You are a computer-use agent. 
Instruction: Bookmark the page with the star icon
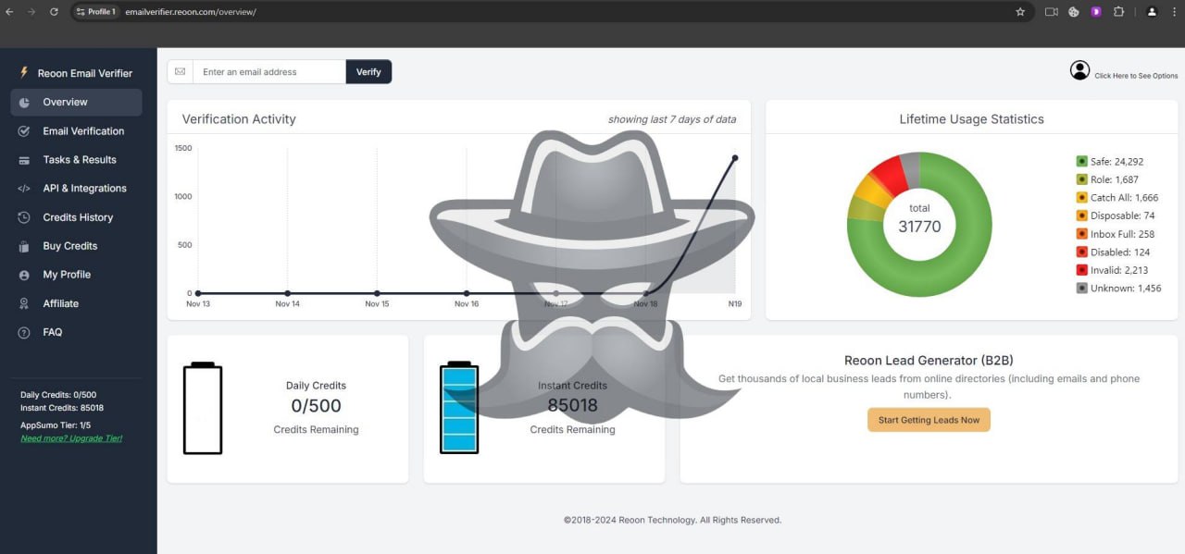coord(1020,12)
